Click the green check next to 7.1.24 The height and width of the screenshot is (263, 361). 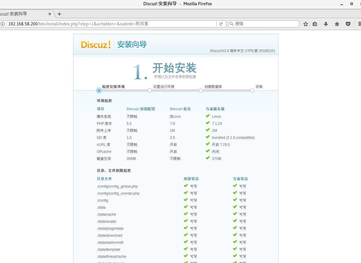tap(208, 123)
